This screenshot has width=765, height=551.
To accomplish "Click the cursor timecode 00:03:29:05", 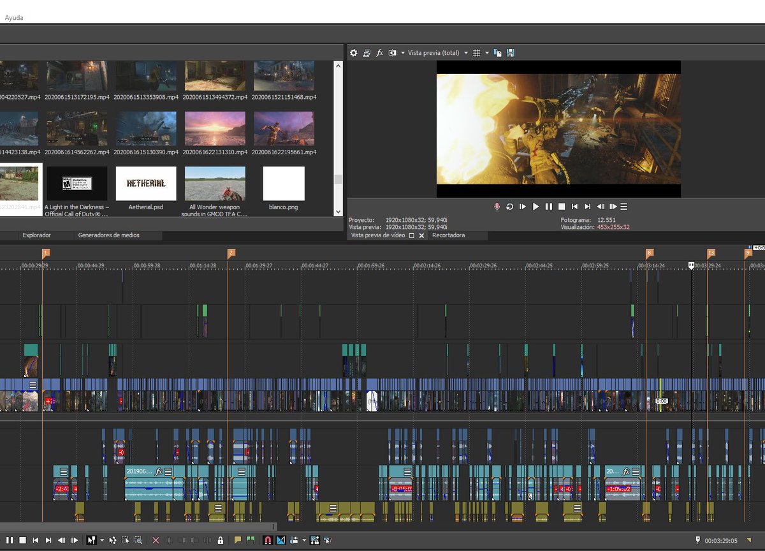I will pyautogui.click(x=721, y=540).
